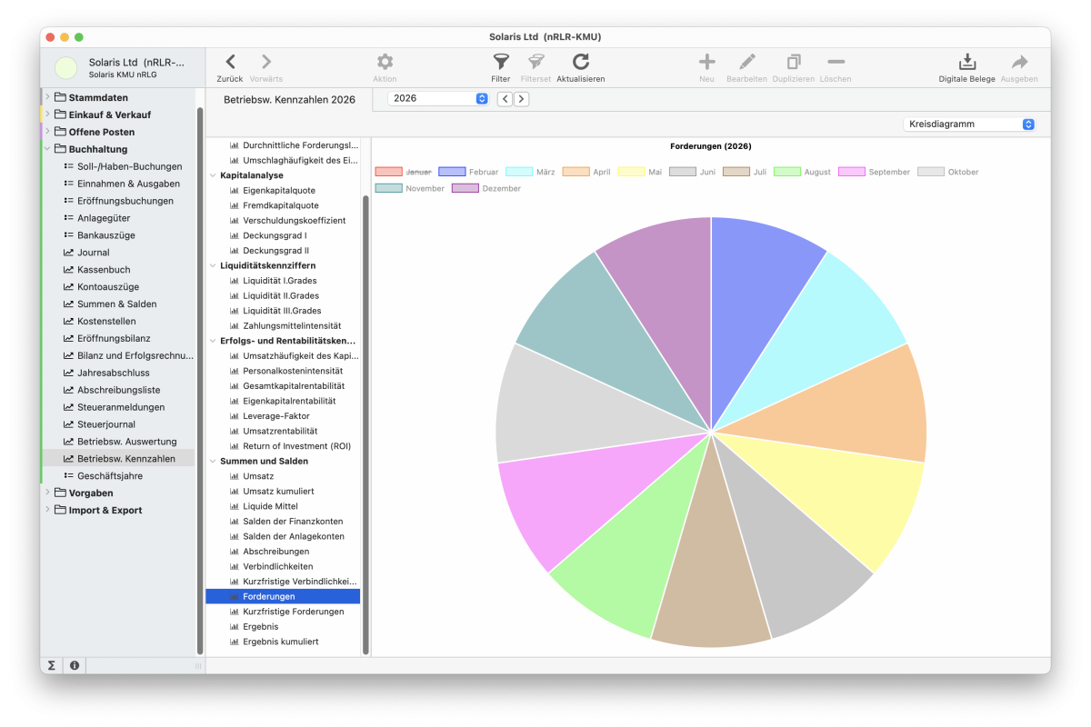Select Eigenkapitalquote in the key figures list
The width and height of the screenshot is (1091, 727).
279,191
